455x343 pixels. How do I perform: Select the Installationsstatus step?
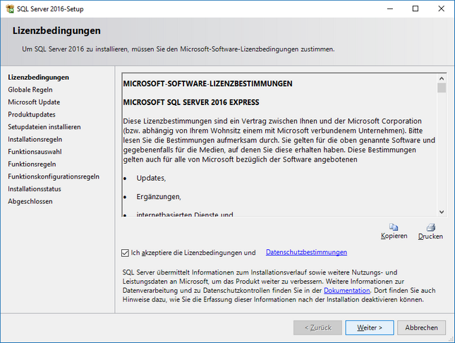click(x=35, y=189)
